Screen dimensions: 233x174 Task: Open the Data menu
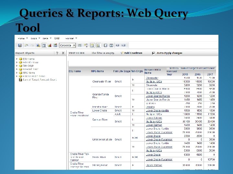point(47,38)
